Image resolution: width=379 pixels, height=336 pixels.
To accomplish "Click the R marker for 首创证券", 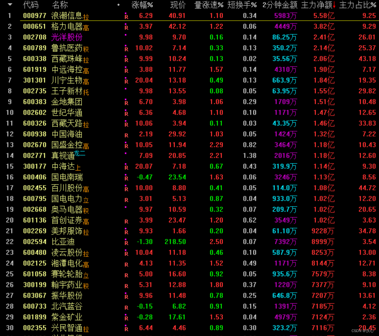I will [x=126, y=221].
